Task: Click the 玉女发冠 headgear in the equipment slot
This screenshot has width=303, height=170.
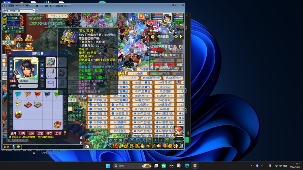Action: (51, 62)
